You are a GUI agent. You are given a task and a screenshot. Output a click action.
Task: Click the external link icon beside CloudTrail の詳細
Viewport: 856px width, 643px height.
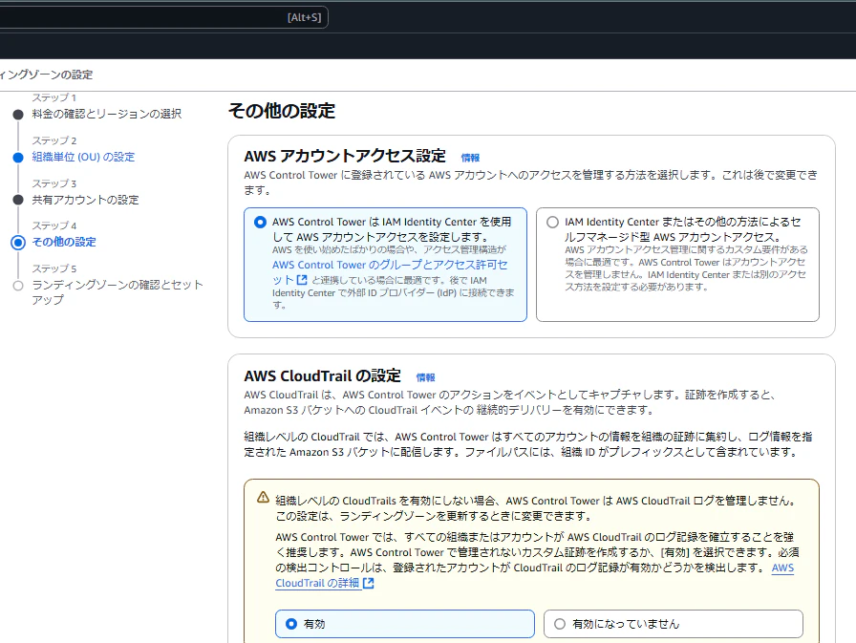tap(369, 583)
